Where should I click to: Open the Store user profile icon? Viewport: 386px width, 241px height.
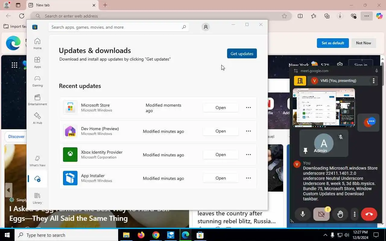click(x=206, y=27)
